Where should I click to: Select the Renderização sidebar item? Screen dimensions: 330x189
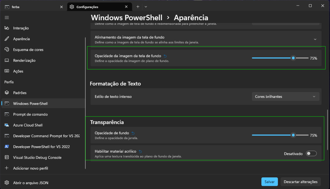24,61
